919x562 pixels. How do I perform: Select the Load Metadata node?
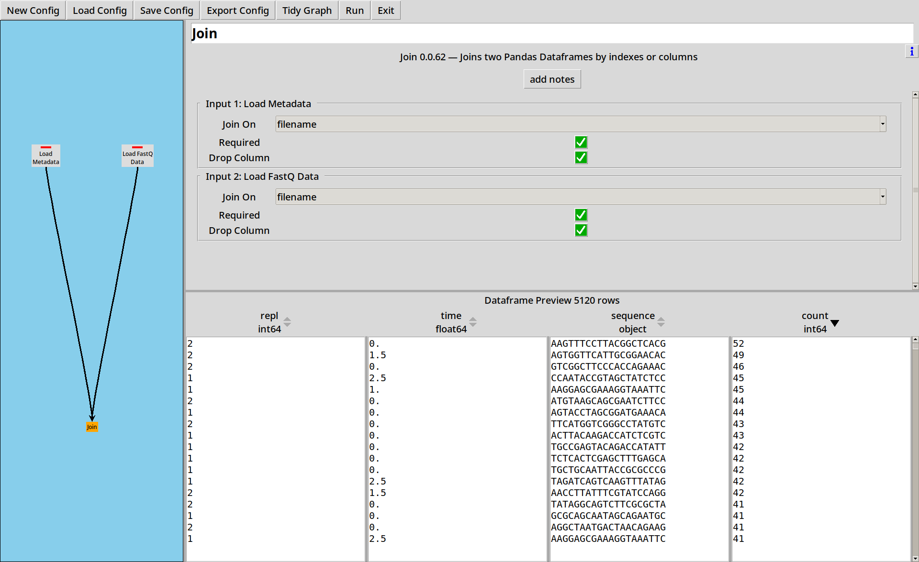(x=46, y=156)
